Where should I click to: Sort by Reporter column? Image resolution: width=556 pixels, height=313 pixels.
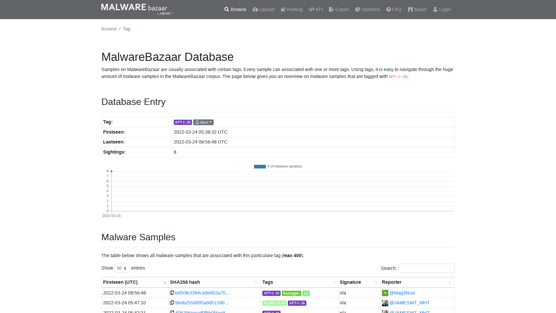click(x=417, y=282)
